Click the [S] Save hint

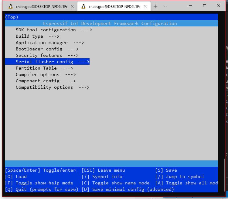click(x=166, y=170)
